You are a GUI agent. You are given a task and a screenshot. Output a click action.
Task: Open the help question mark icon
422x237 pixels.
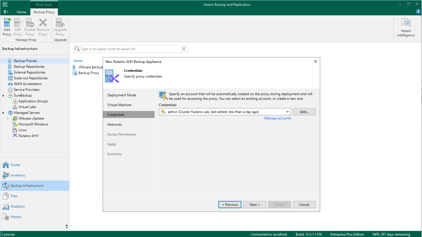click(x=418, y=12)
